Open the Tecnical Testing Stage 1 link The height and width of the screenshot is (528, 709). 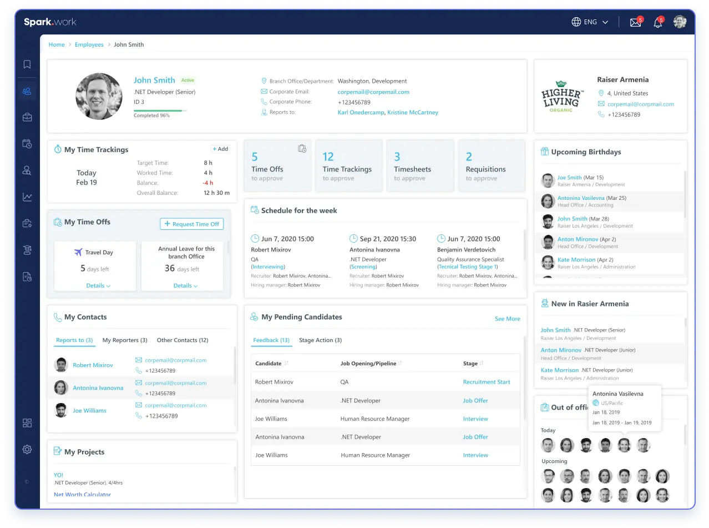(x=468, y=267)
